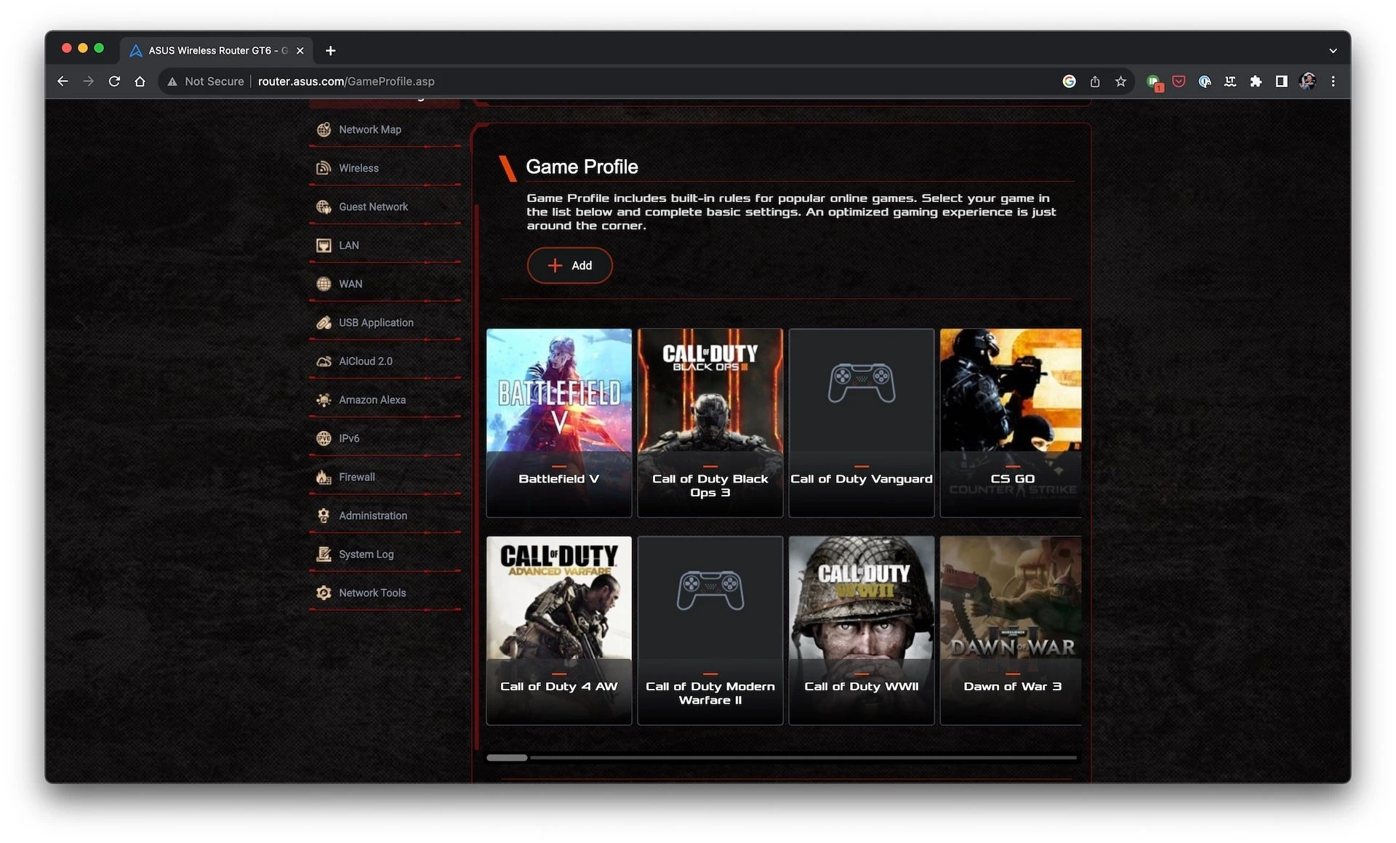The width and height of the screenshot is (1396, 843).
Task: Select Call of Duty Black Ops 3 card
Action: pos(710,423)
